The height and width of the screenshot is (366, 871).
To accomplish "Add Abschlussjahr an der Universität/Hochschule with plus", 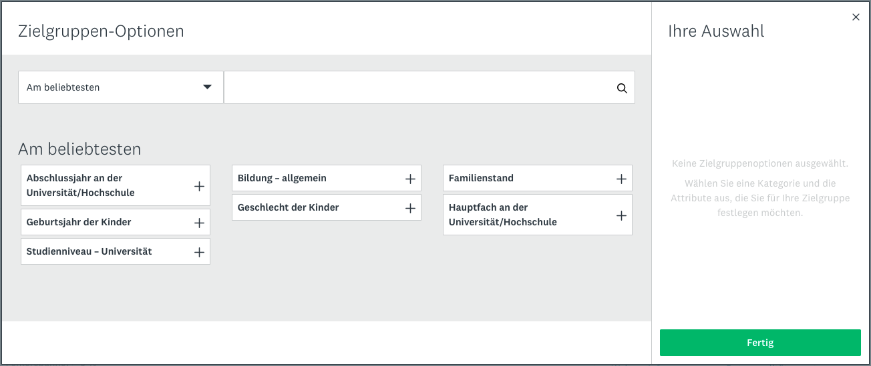I will click(x=199, y=186).
